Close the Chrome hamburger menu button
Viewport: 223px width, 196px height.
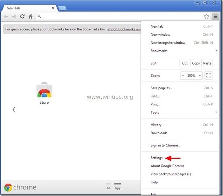click(x=215, y=16)
